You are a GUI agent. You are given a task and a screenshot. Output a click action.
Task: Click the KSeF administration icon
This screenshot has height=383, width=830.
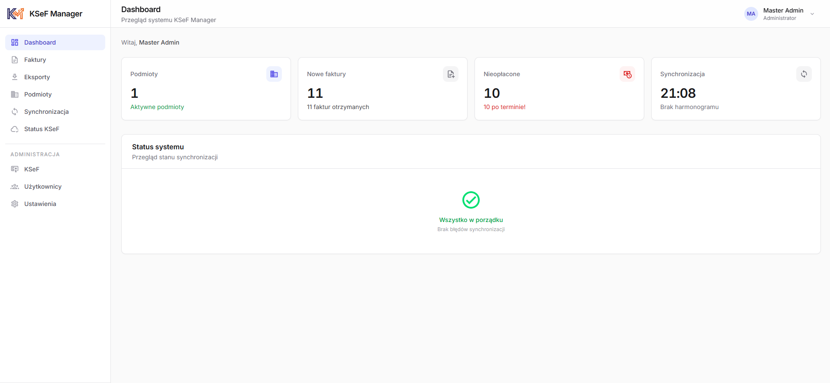point(15,169)
